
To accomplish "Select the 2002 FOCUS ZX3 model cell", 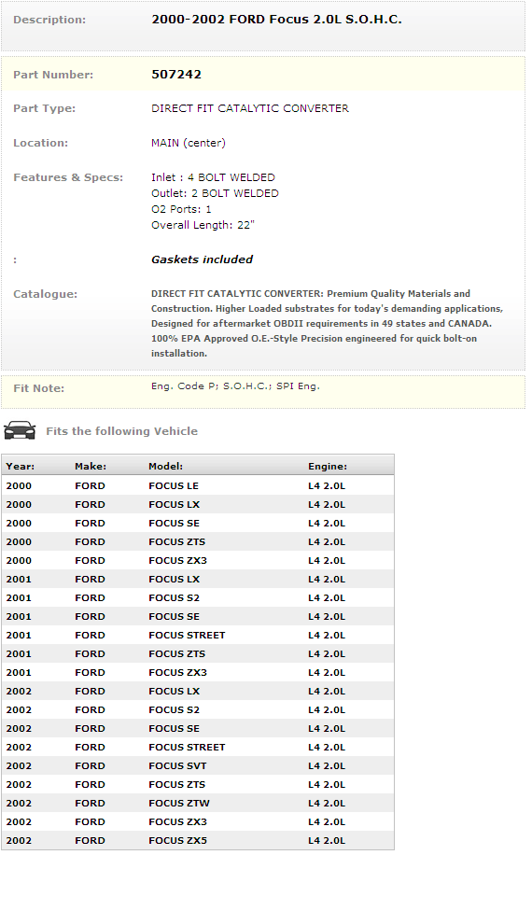I will pyautogui.click(x=178, y=822).
